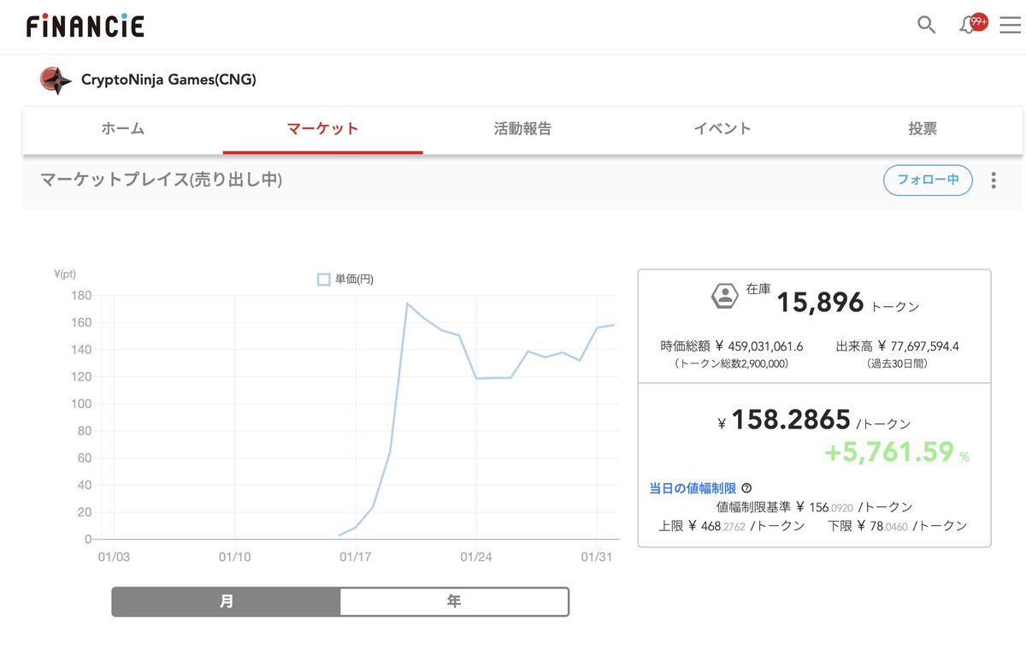Image resolution: width=1026 pixels, height=667 pixels.
Task: Open the search magnifier icon
Action: click(926, 25)
